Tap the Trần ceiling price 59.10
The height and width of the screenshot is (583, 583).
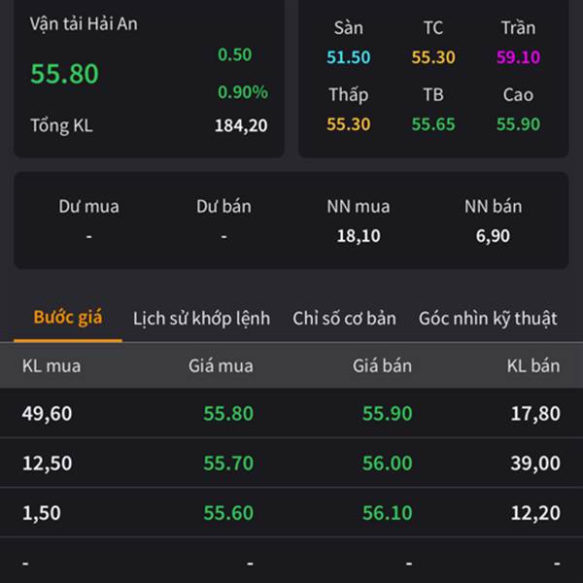coord(518,57)
